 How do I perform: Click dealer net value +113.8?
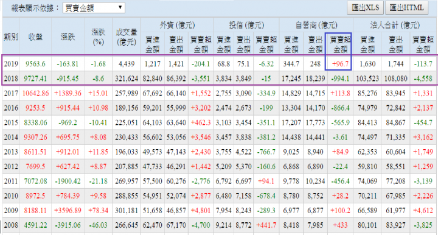pos(340,93)
